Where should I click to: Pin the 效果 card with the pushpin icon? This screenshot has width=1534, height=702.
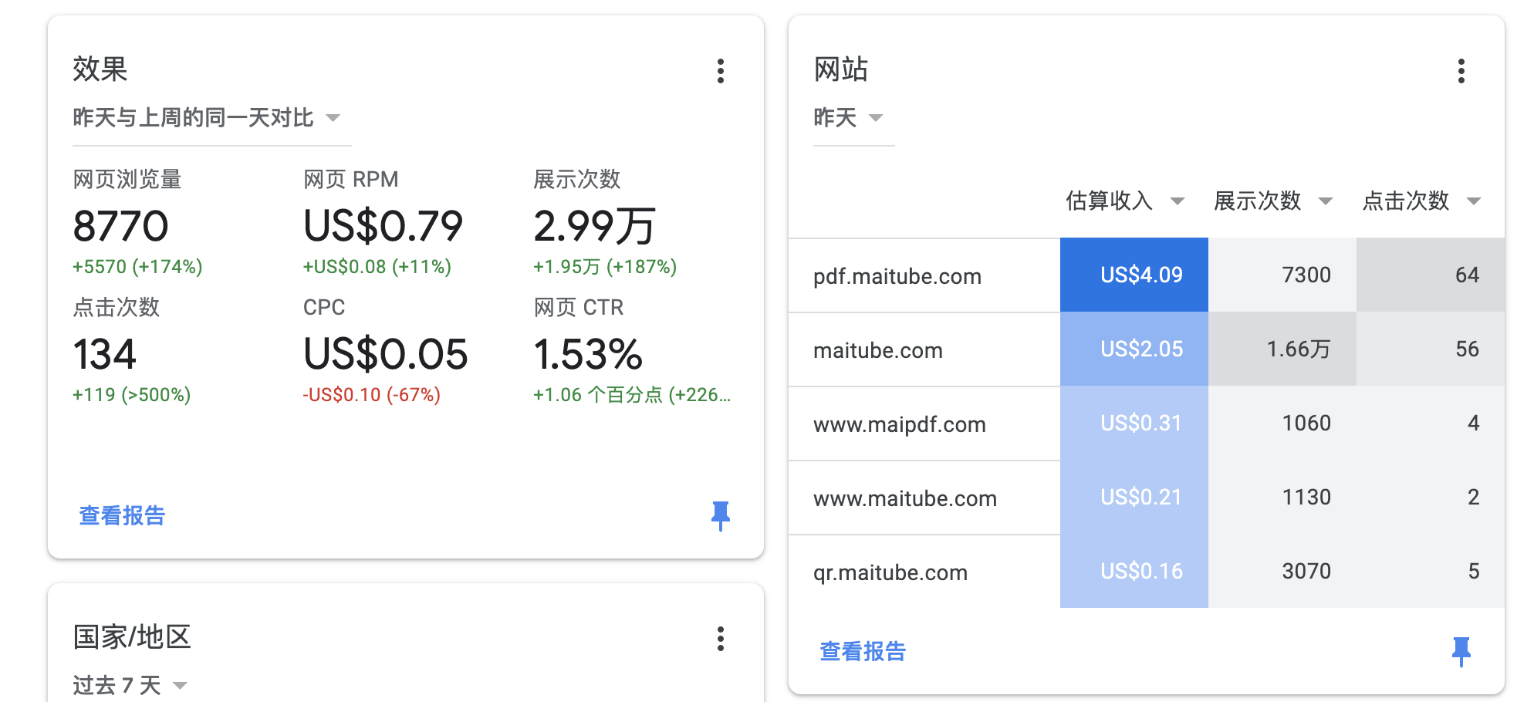(x=721, y=515)
